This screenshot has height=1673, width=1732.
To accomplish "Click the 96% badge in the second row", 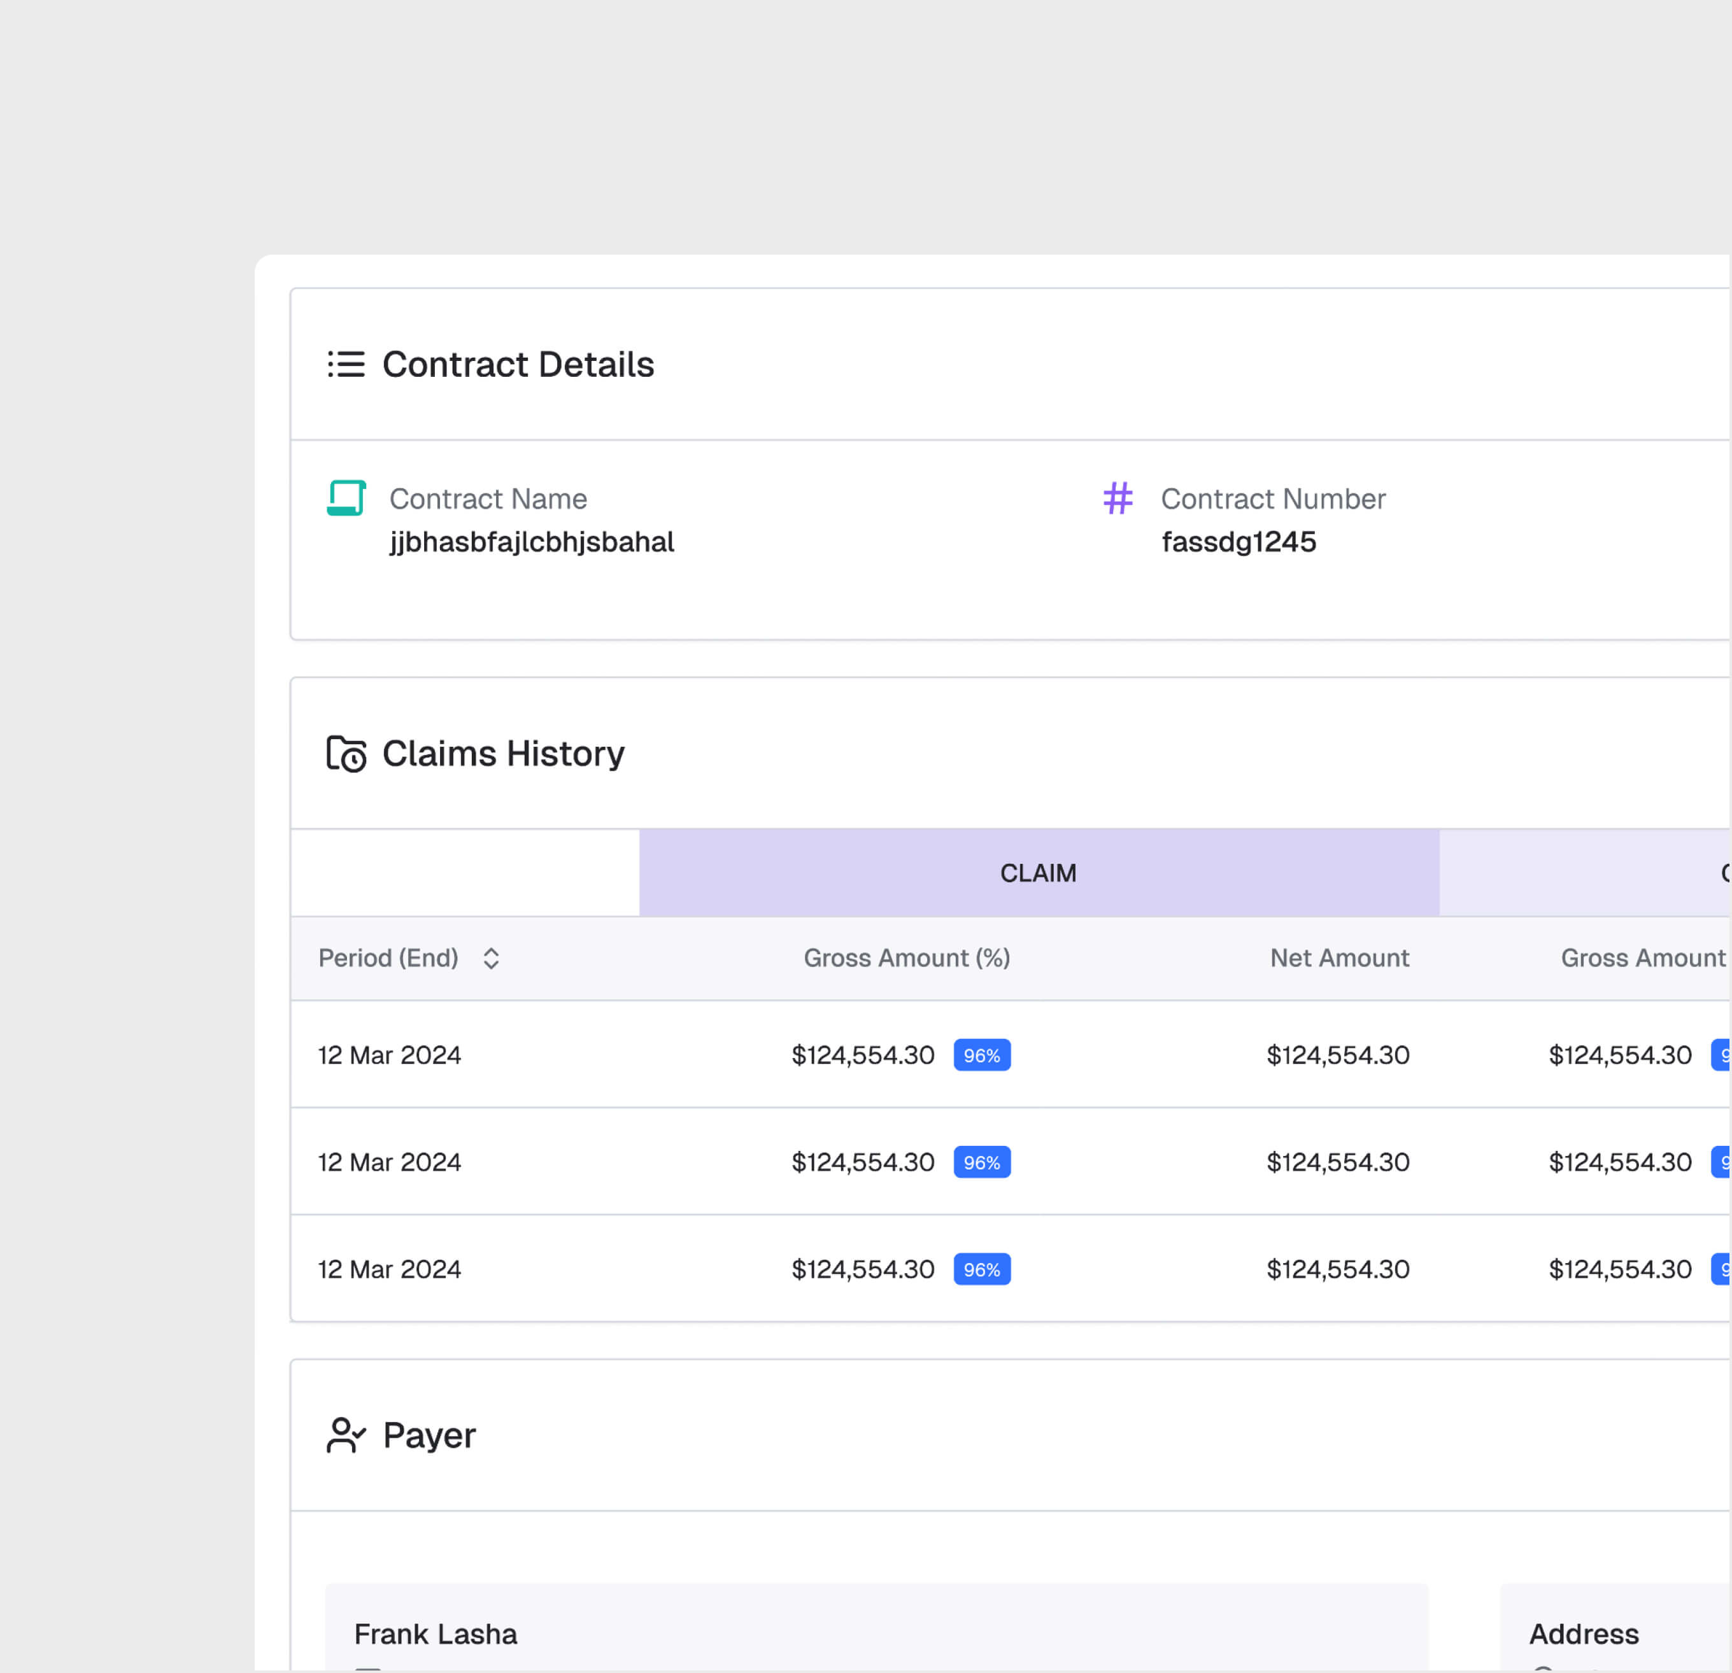I will click(x=982, y=1162).
